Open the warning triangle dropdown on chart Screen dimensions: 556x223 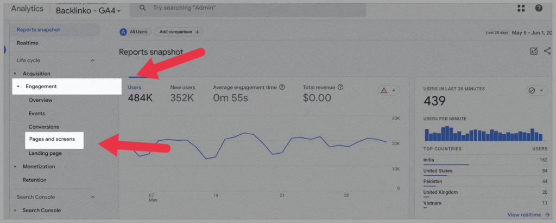click(389, 90)
